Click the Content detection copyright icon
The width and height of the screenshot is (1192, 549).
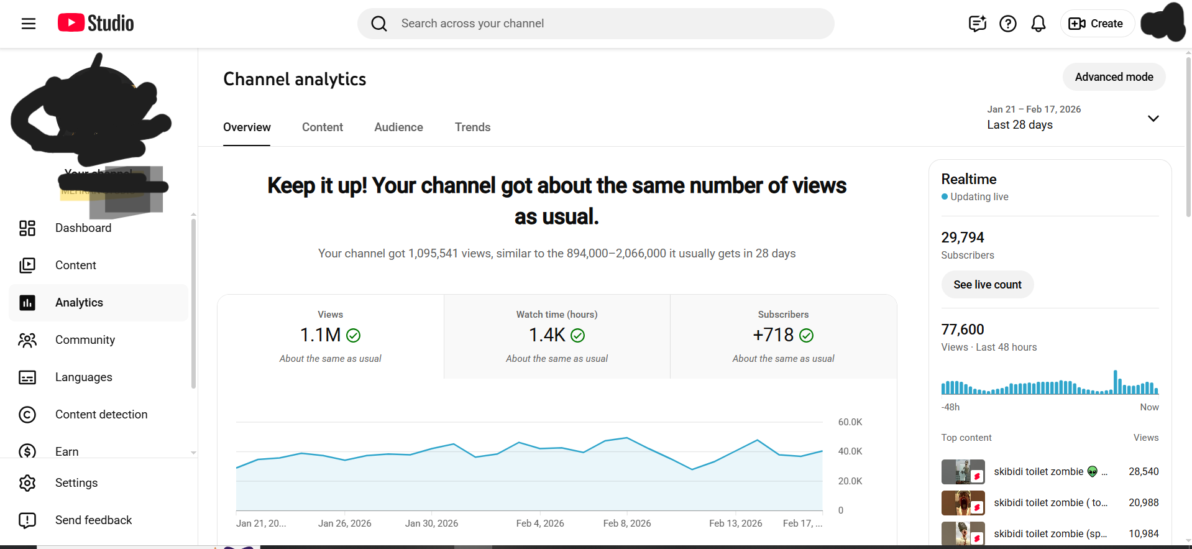tap(27, 415)
